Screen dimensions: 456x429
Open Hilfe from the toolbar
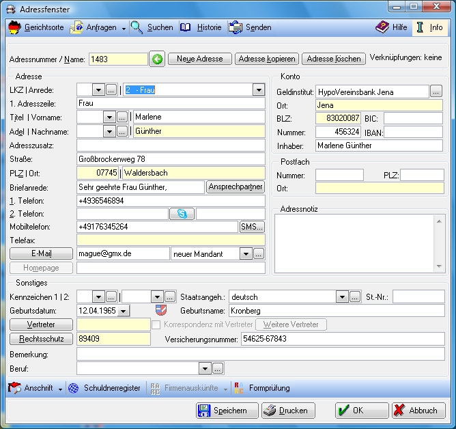tap(391, 27)
